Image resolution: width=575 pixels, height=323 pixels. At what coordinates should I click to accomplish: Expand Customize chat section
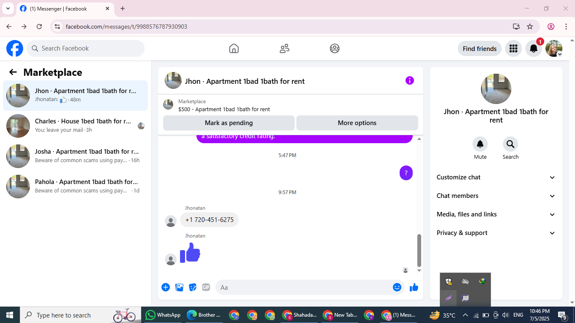tap(496, 177)
